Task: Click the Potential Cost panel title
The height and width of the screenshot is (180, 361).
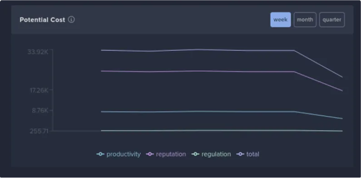Action: [x=42, y=20]
